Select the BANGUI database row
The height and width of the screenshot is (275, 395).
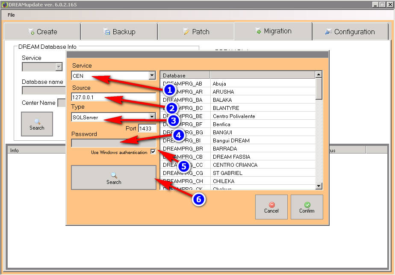click(x=238, y=132)
